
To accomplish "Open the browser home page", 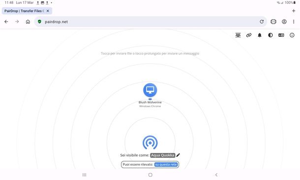I will 28,22.
